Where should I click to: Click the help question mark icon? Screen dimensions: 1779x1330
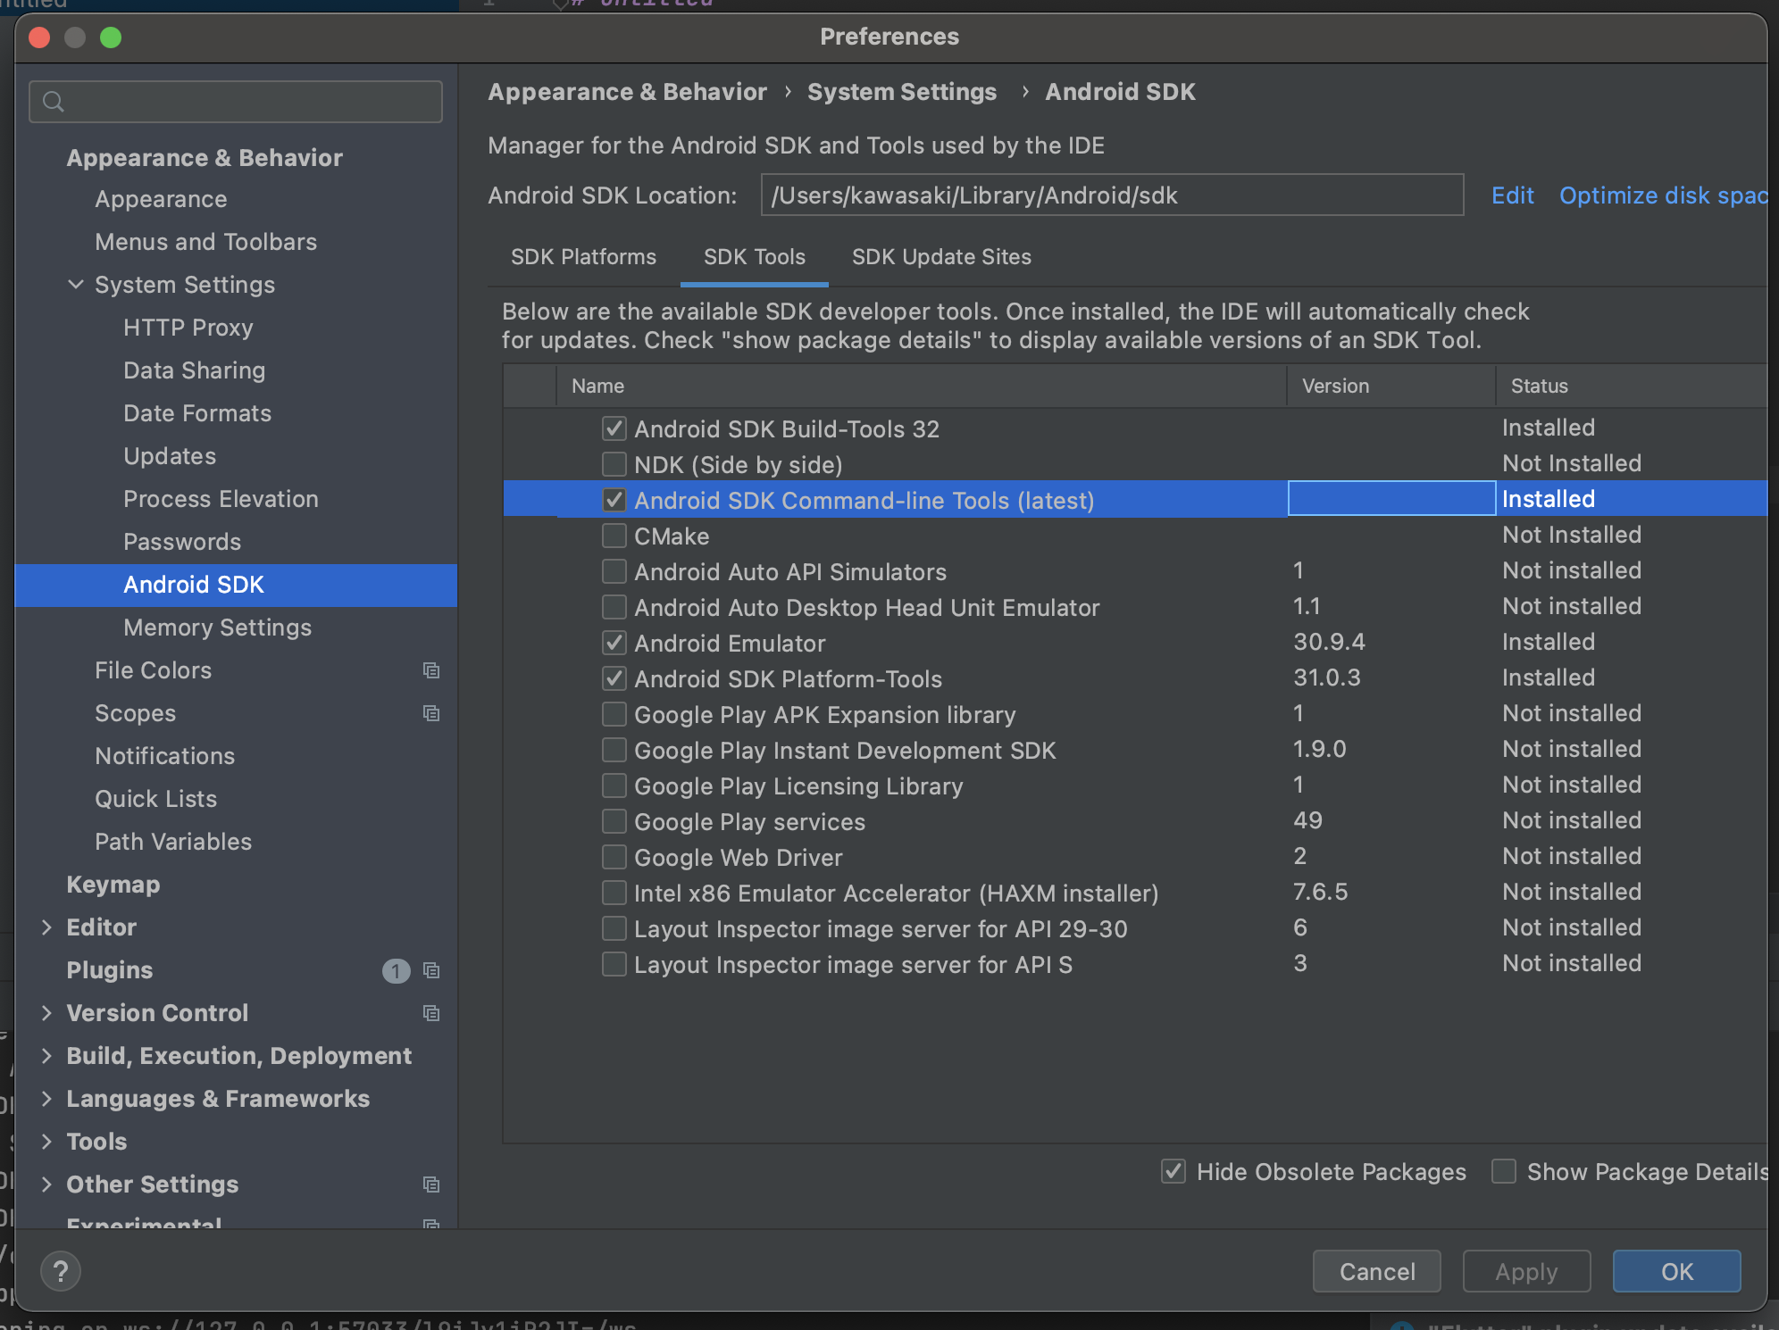pyautogui.click(x=61, y=1271)
